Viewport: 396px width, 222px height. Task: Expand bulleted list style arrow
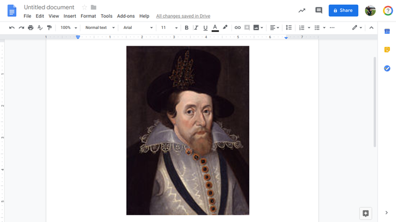tap(324, 28)
